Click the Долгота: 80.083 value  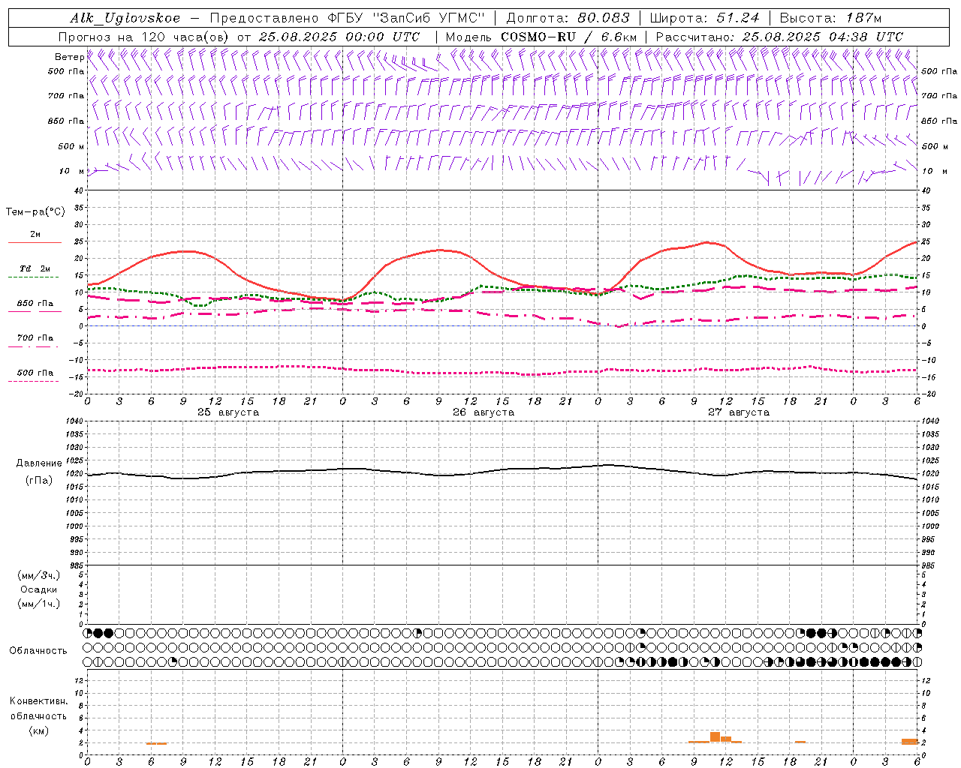click(x=568, y=18)
